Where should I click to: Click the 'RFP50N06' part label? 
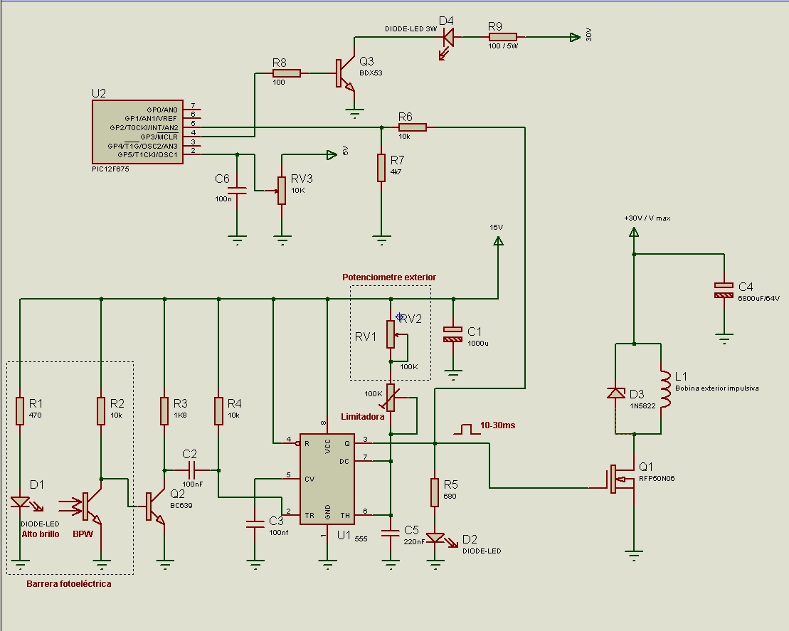pyautogui.click(x=657, y=479)
